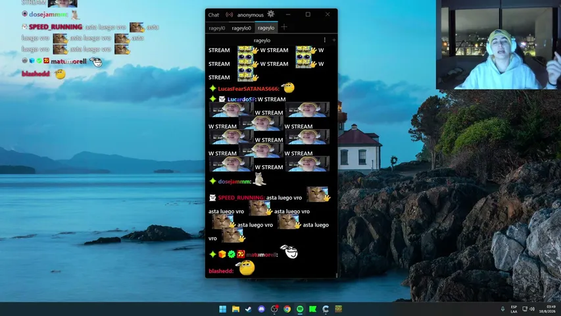Click red badge left of matumorell name
This screenshot has width=561, height=316.
pyautogui.click(x=241, y=254)
